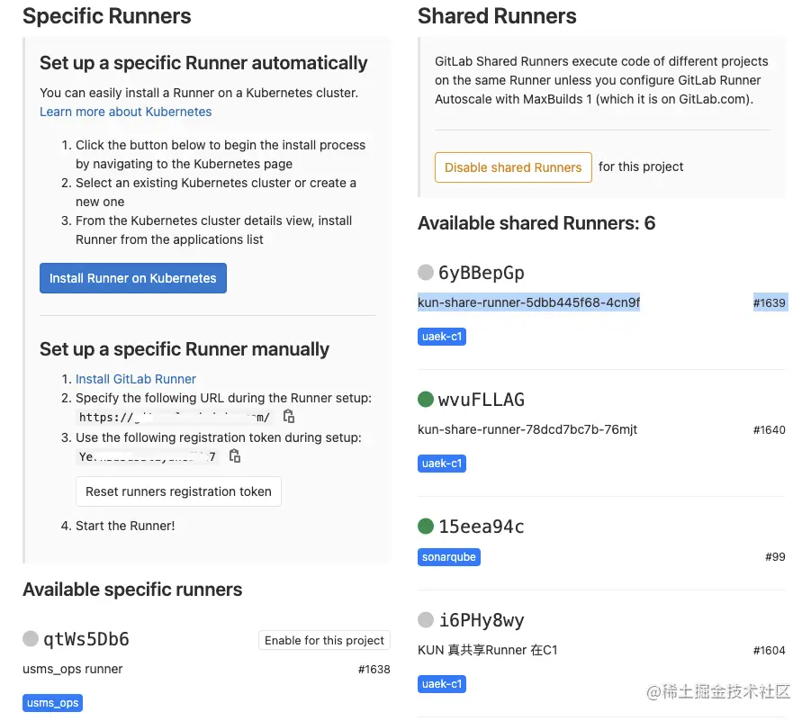Disable shared Runners for this project
The image size is (811, 721).
(513, 167)
